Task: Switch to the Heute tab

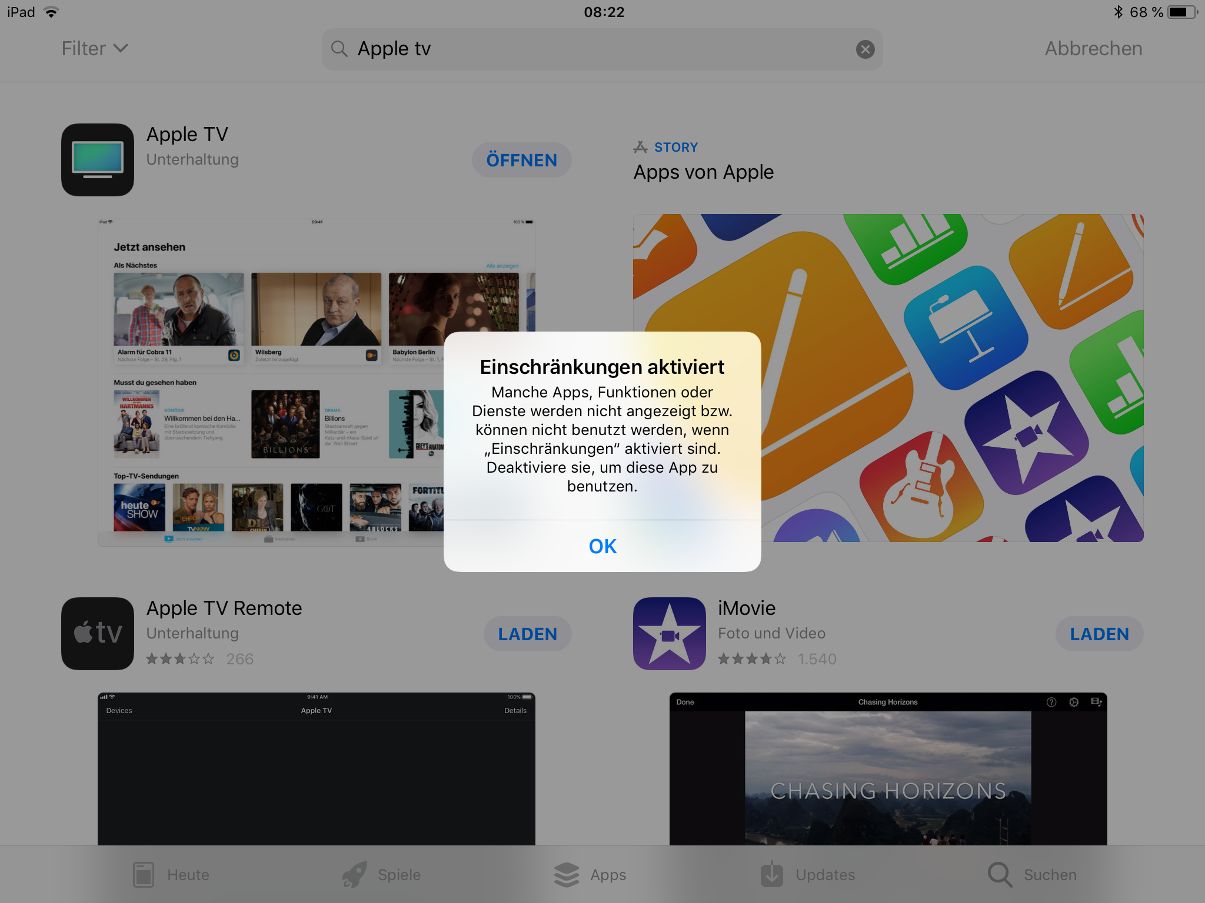Action: (x=171, y=874)
